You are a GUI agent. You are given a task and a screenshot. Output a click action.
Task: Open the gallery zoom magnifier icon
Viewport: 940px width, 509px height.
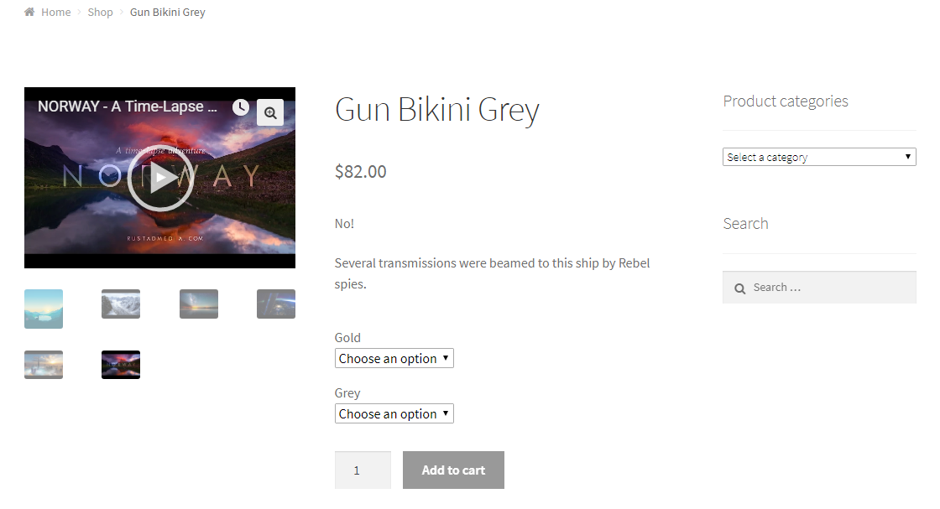[x=270, y=112]
